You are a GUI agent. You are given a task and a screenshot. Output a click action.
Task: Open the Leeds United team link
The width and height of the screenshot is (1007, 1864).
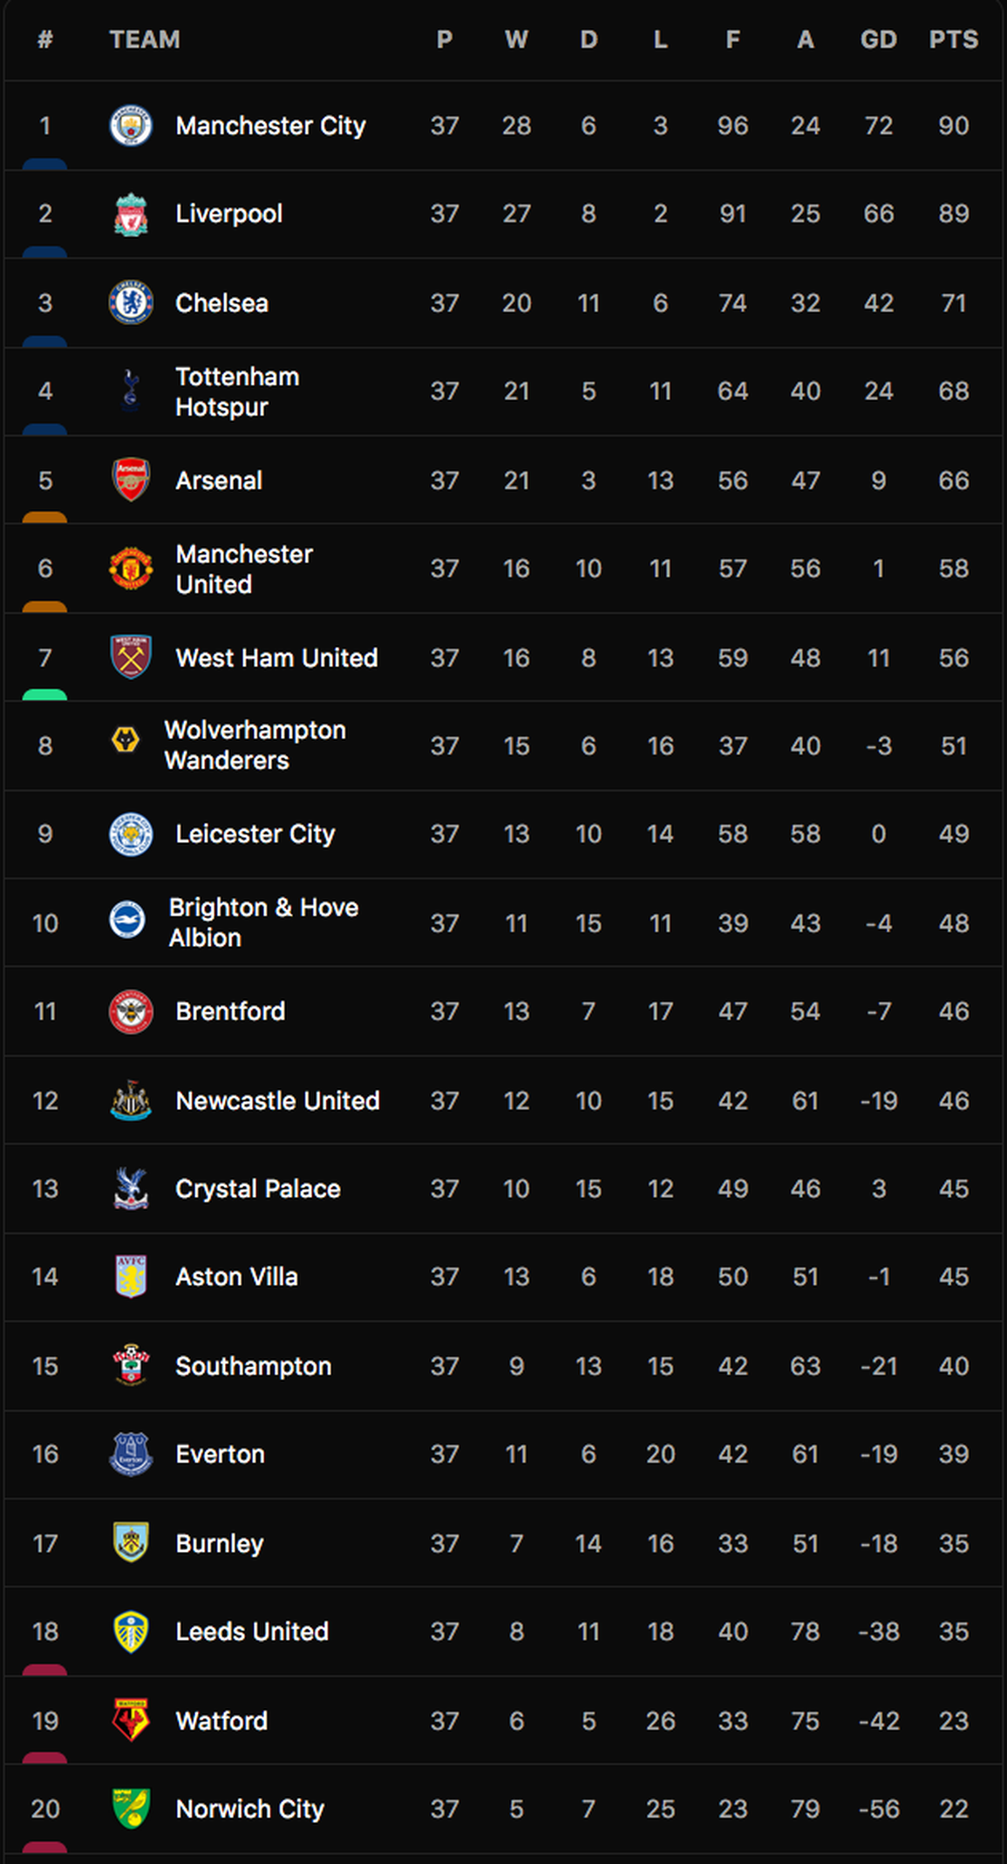pyautogui.click(x=252, y=1631)
